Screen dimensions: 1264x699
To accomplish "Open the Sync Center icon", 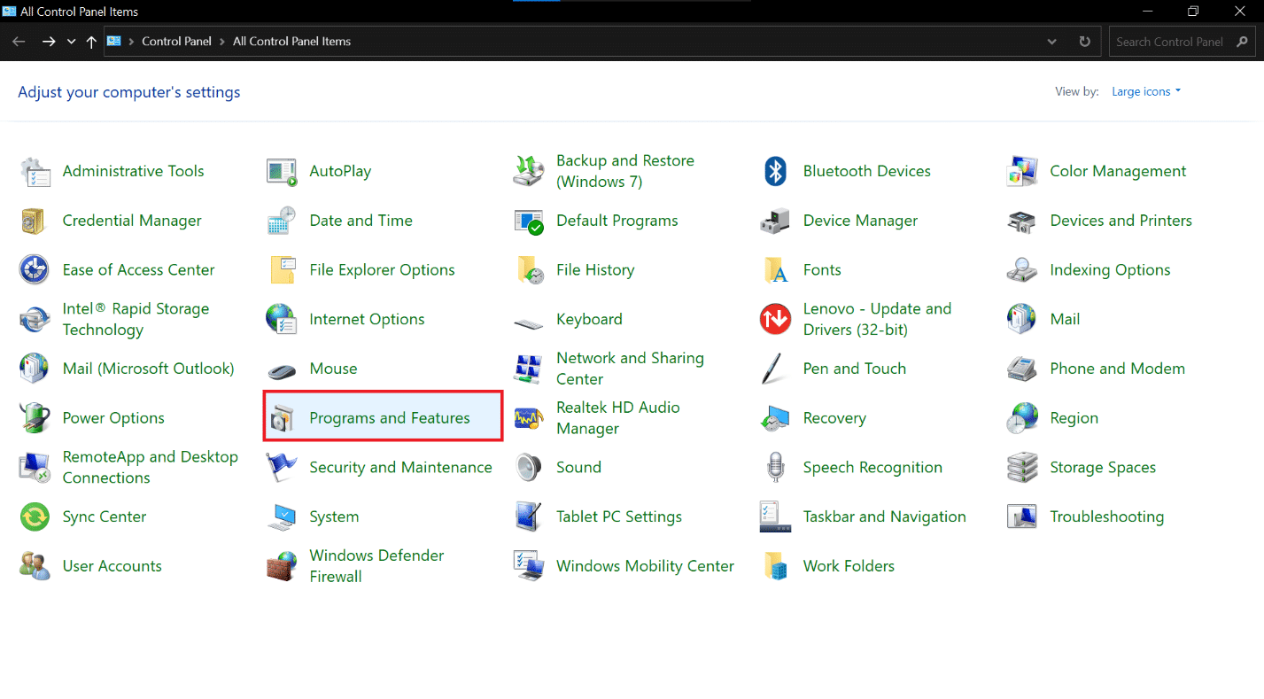I will 35,517.
